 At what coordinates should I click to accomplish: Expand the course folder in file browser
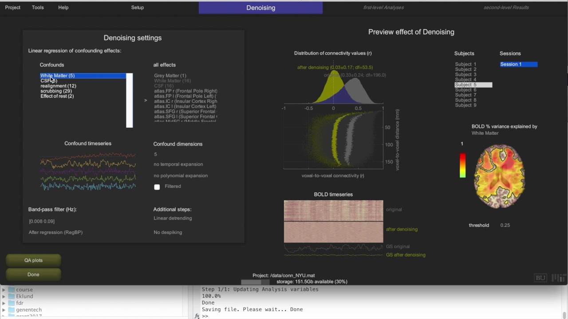[x=4, y=290]
